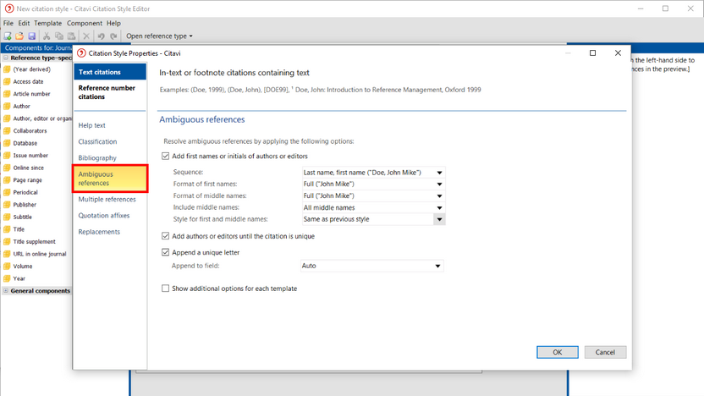
Task: Click the OK button
Action: pyautogui.click(x=557, y=353)
